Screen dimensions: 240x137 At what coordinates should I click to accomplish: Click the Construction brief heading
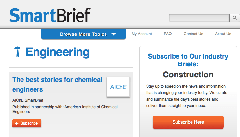pyautogui.click(x=188, y=75)
